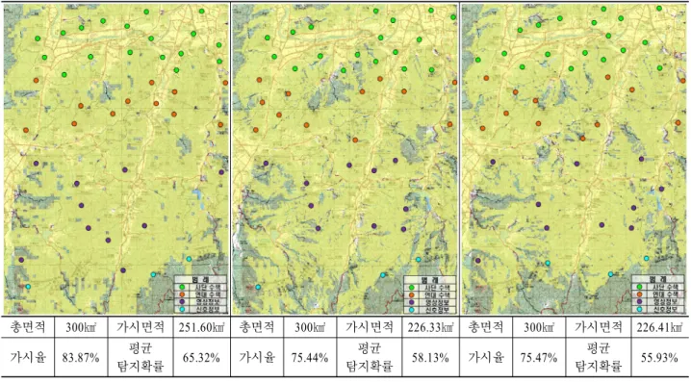Click the 범례 legend header on middle map
Viewport: 691px width, 383px height.
[x=429, y=280]
